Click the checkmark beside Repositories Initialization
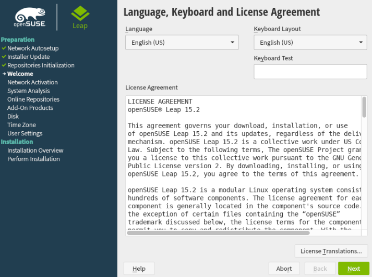Screen dimensions: 372x277 tap(4, 65)
